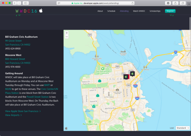Screen dimensions: 191x136
Task: Click the Golden Gate Bridge landmark icon
Action: tap(97, 56)
